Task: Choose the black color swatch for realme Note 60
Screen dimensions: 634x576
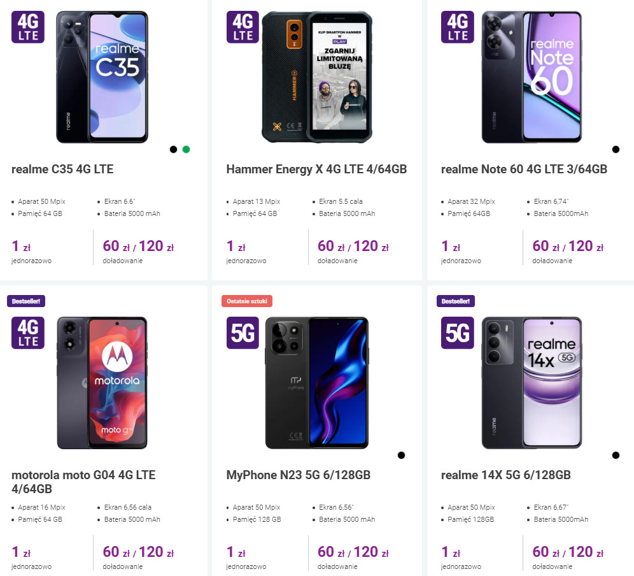Action: coord(616,150)
